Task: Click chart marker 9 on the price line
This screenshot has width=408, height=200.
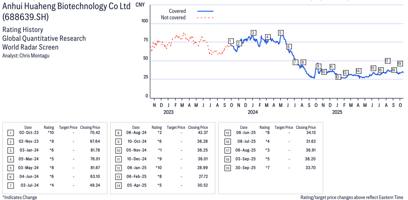Action: tap(318, 66)
